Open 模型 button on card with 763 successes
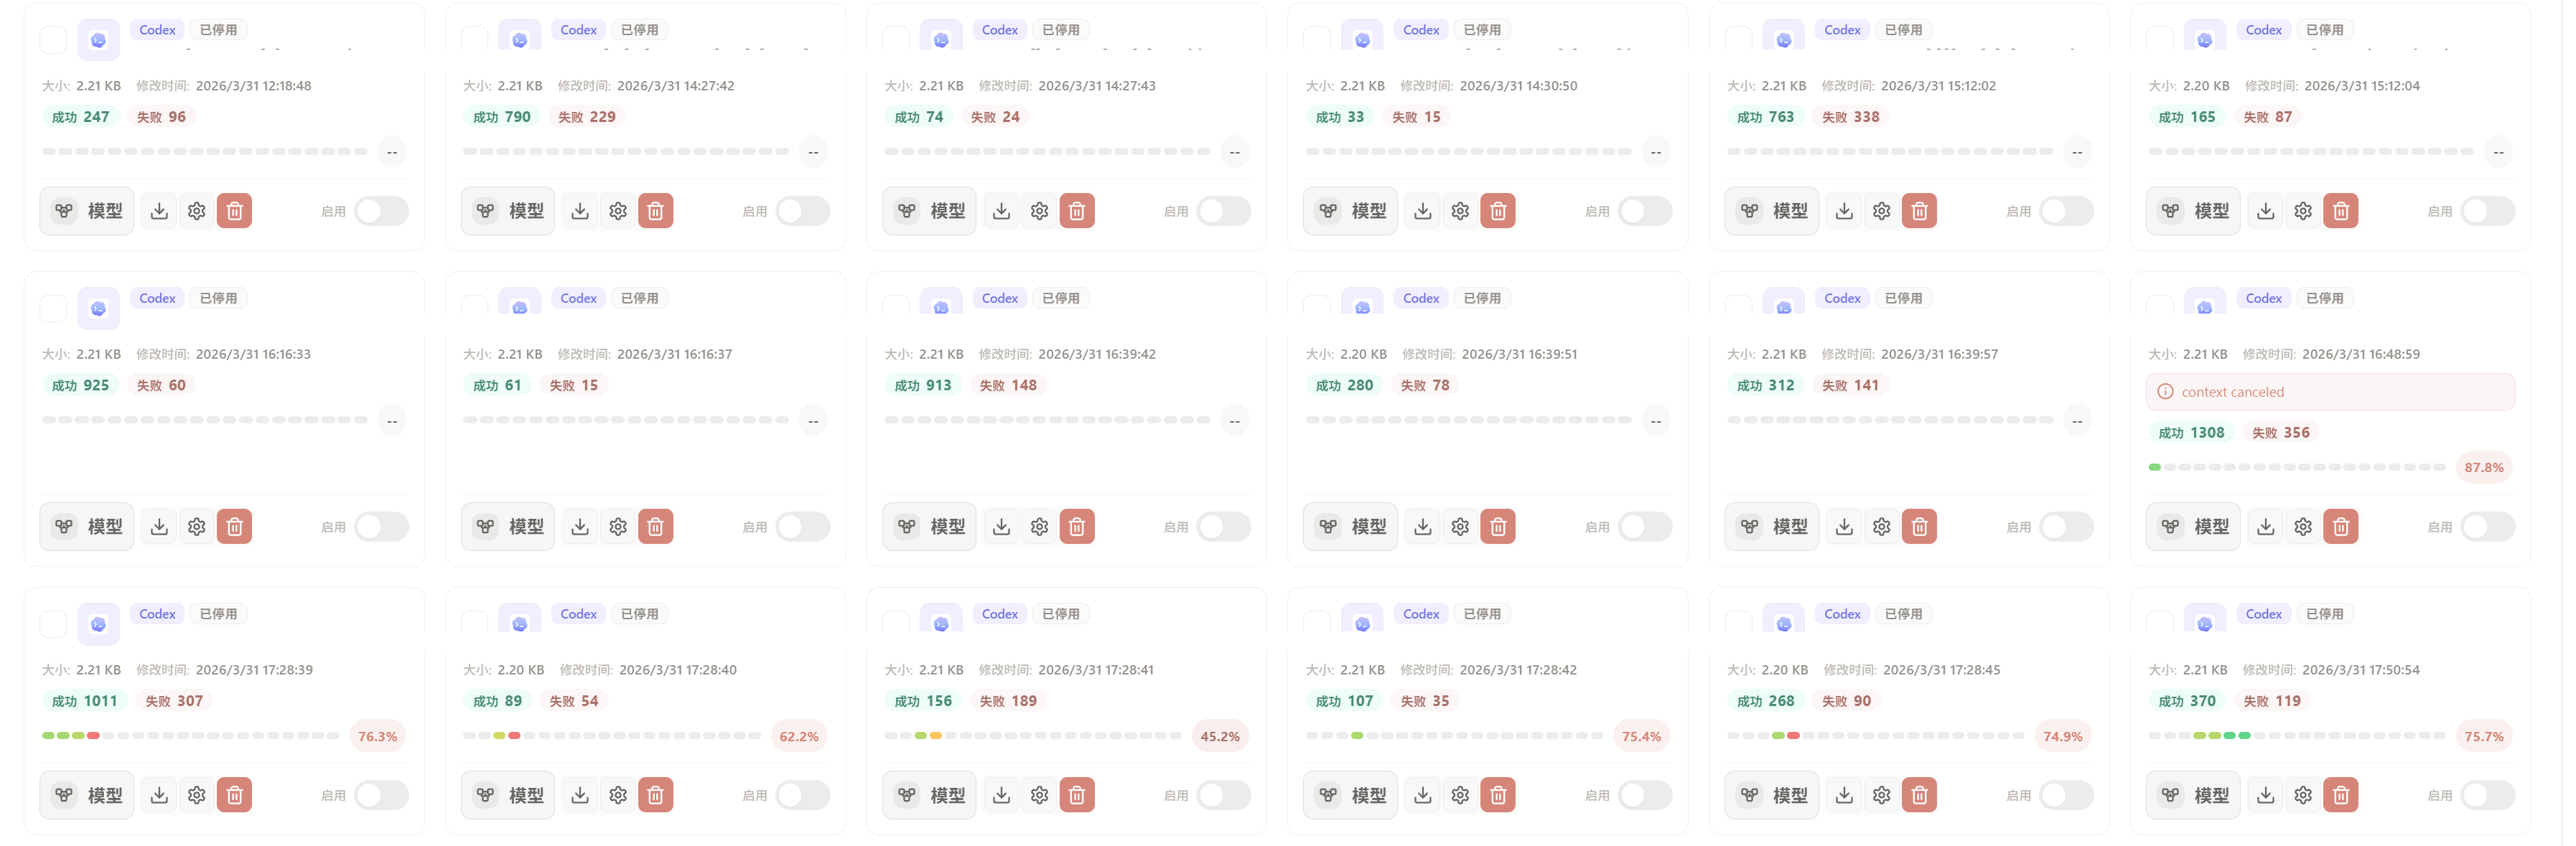 [1771, 211]
